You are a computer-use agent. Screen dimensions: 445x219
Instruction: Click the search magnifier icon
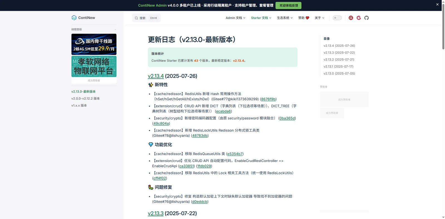click(136, 18)
